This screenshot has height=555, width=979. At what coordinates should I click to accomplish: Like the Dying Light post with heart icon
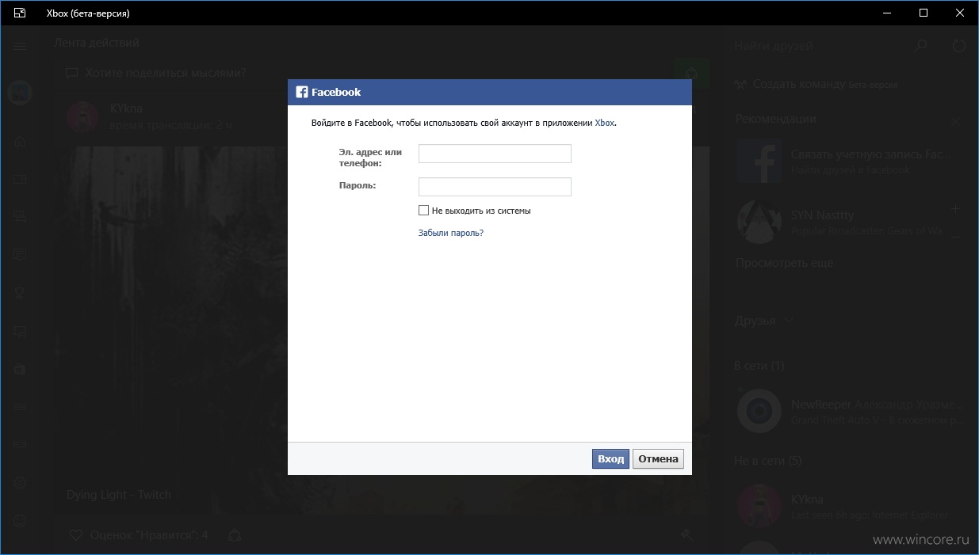point(76,535)
